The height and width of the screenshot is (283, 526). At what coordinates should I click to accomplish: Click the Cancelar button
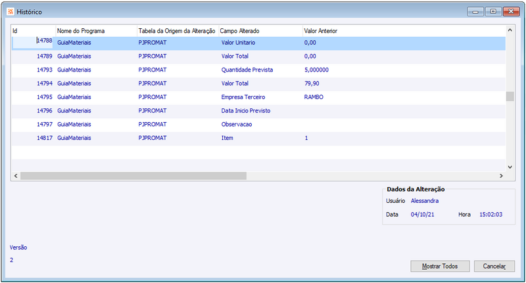tap(494, 266)
